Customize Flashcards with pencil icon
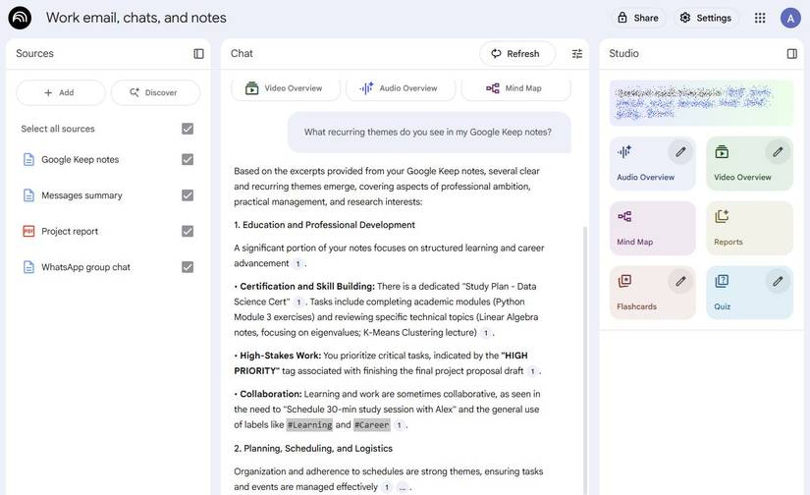This screenshot has height=495, width=810. point(679,282)
